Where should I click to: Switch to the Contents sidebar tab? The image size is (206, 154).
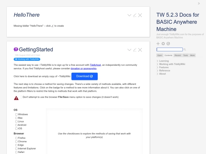[168, 56]
